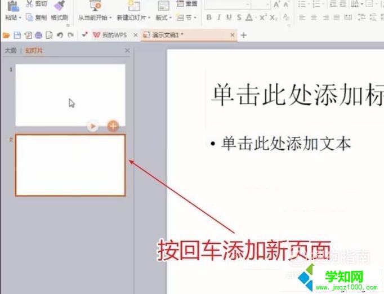Open the font name combo box
Viewport: 384px width, 294px height.
click(228, 5)
